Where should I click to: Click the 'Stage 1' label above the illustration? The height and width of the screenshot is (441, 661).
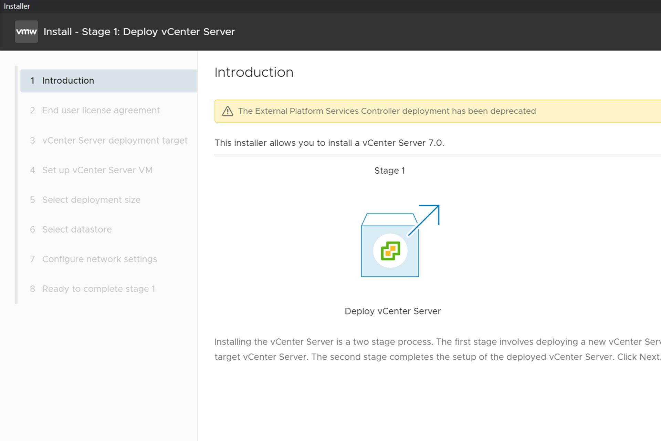(390, 171)
